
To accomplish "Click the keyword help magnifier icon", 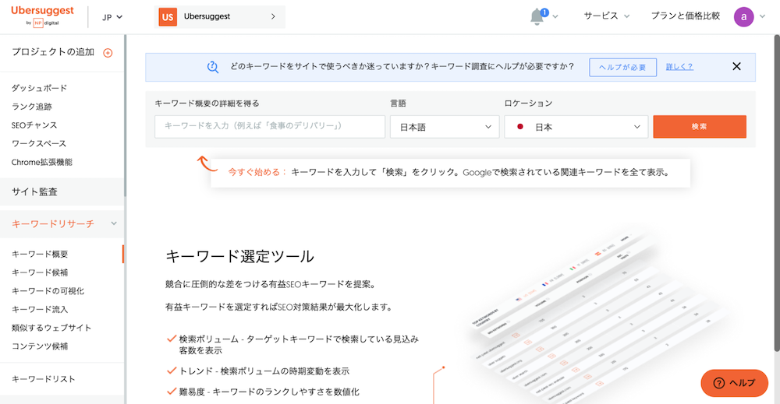I will tap(213, 67).
